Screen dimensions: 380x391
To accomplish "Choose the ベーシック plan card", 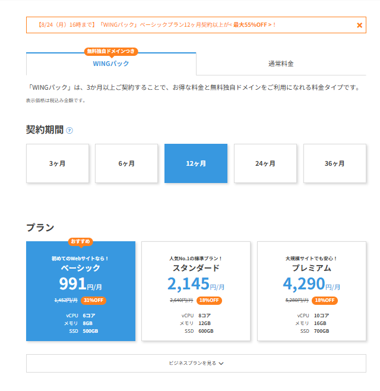I will point(81,291).
